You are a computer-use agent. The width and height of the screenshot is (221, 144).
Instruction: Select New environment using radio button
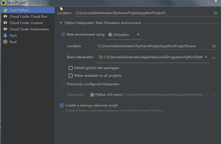(63, 34)
